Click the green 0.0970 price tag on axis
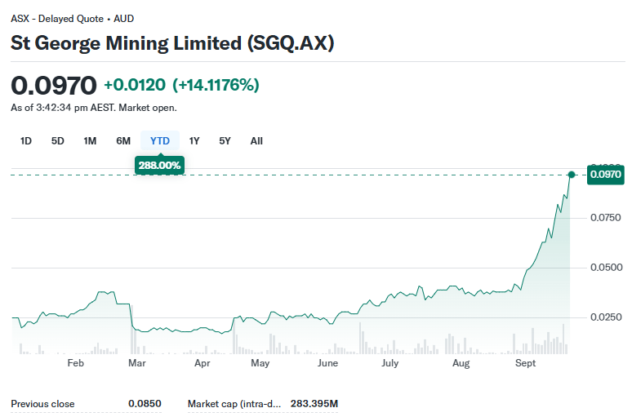Viewport: 632px width, 417px height. pyautogui.click(x=605, y=175)
